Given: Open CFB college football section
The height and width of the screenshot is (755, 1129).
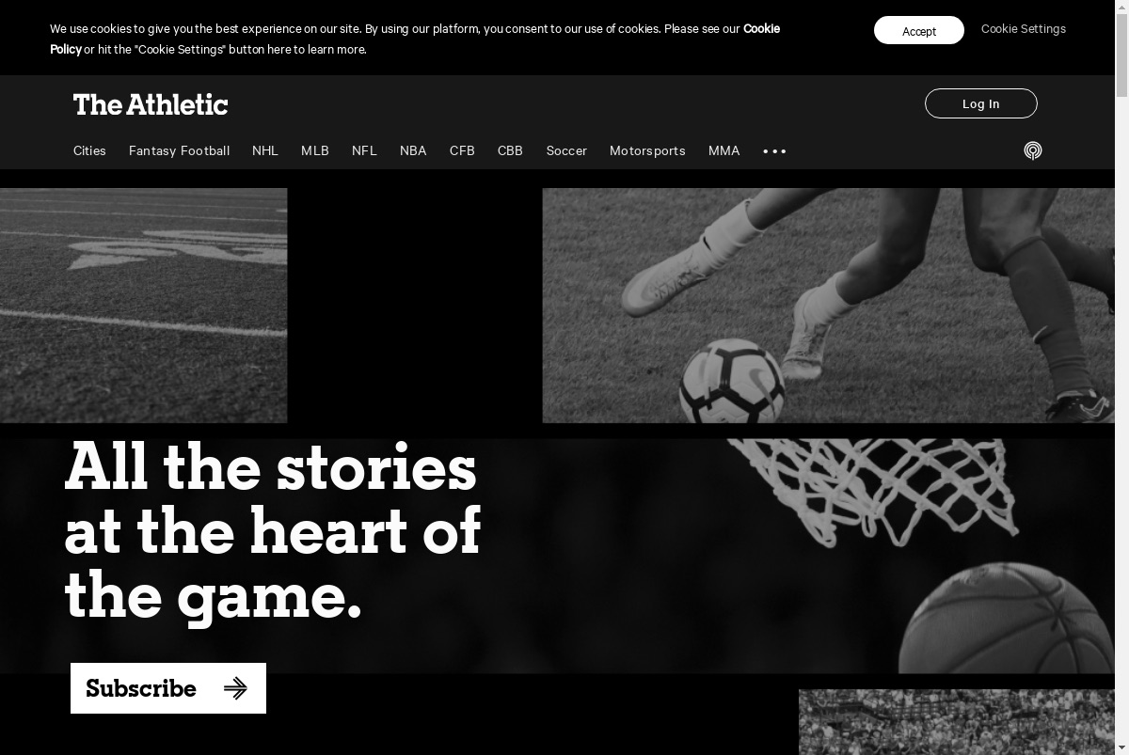Looking at the screenshot, I should [462, 150].
